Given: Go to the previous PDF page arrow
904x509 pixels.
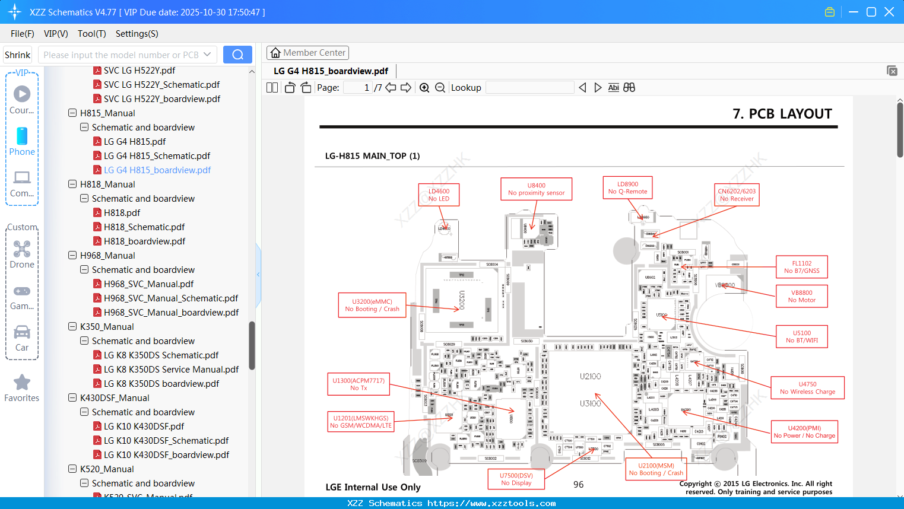Looking at the screenshot, I should click(x=391, y=88).
